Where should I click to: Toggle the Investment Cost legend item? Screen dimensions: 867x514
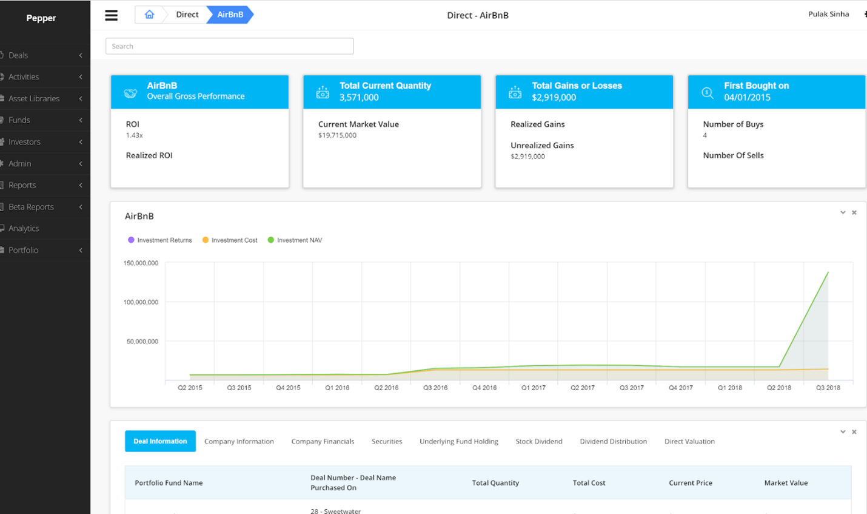coord(229,240)
